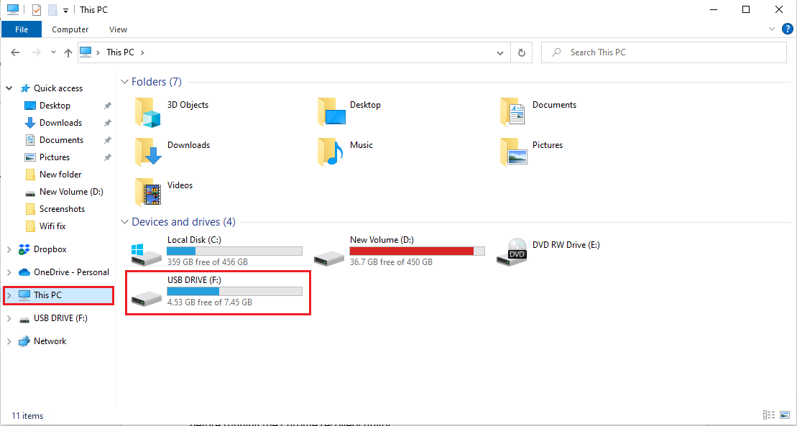Click the Search This PC field
This screenshot has height=426, width=797.
pos(664,52)
